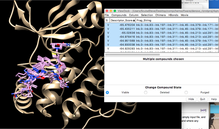Open the Chimera menu

(160, 15)
